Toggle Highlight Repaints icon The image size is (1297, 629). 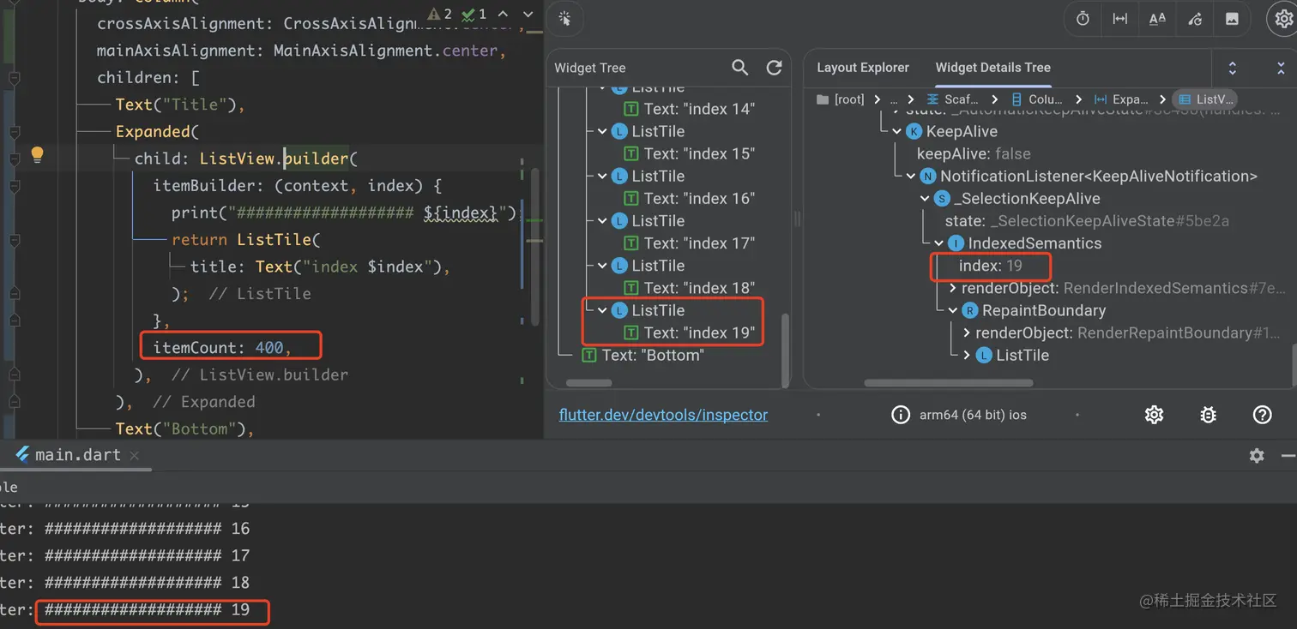(1195, 19)
